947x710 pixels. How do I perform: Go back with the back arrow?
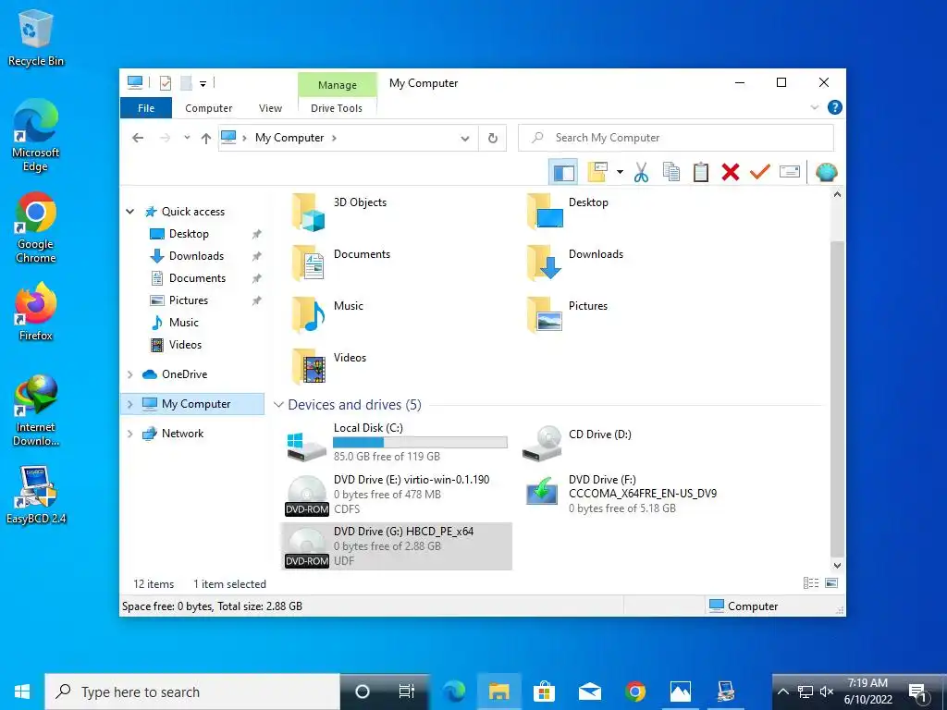tap(138, 139)
